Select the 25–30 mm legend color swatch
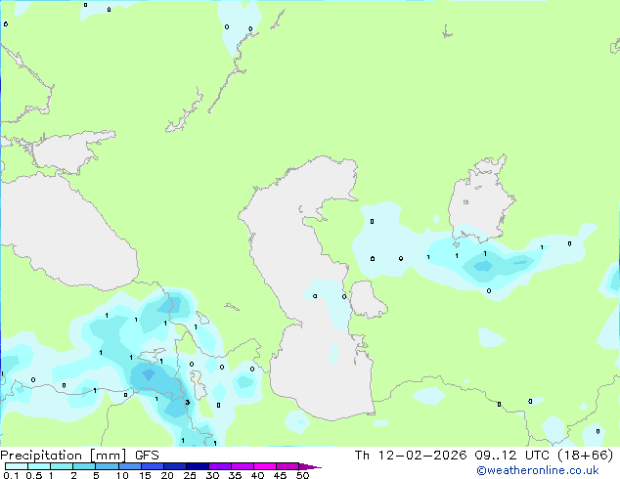Screen dimensions: 620x479 coord(197,466)
